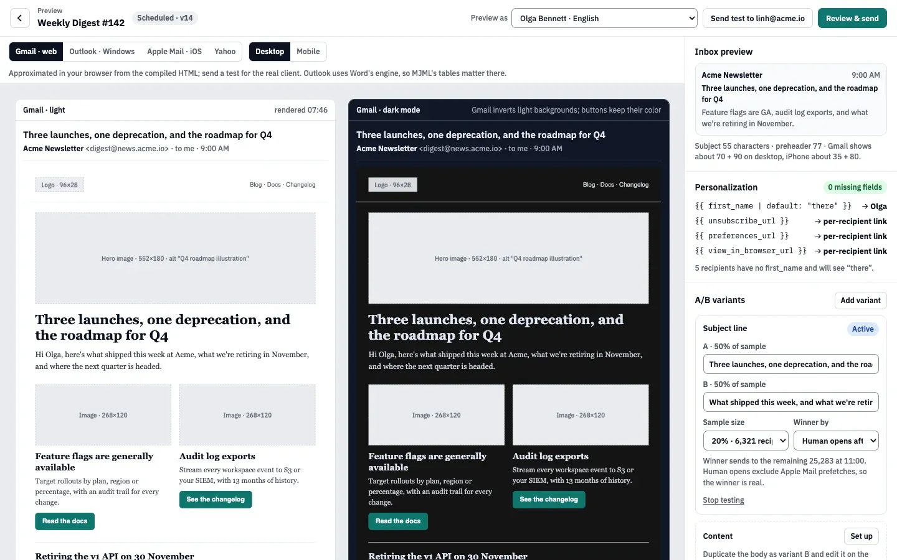
Task: Go back using the chevron button
Action: pyautogui.click(x=20, y=18)
